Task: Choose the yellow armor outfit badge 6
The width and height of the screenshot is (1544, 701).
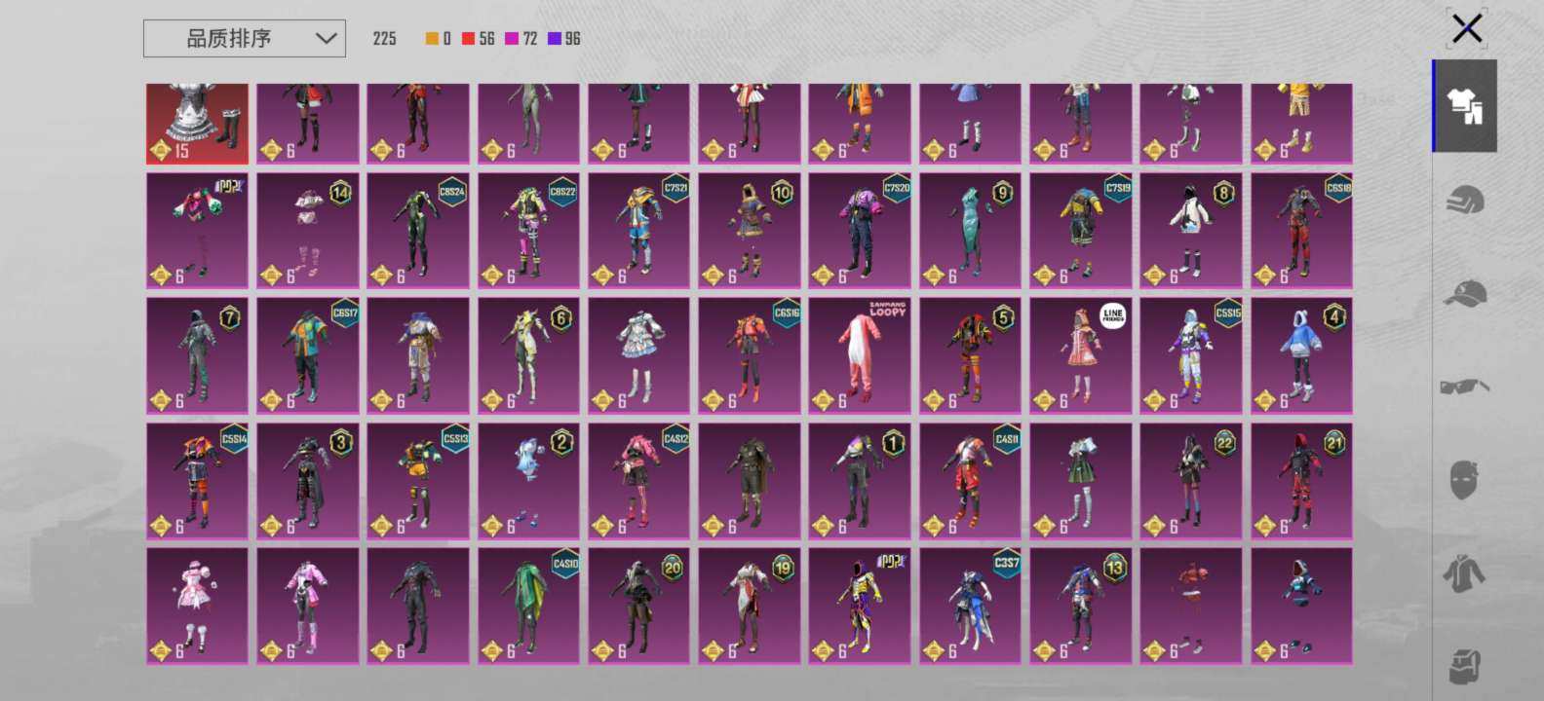Action: tap(528, 355)
